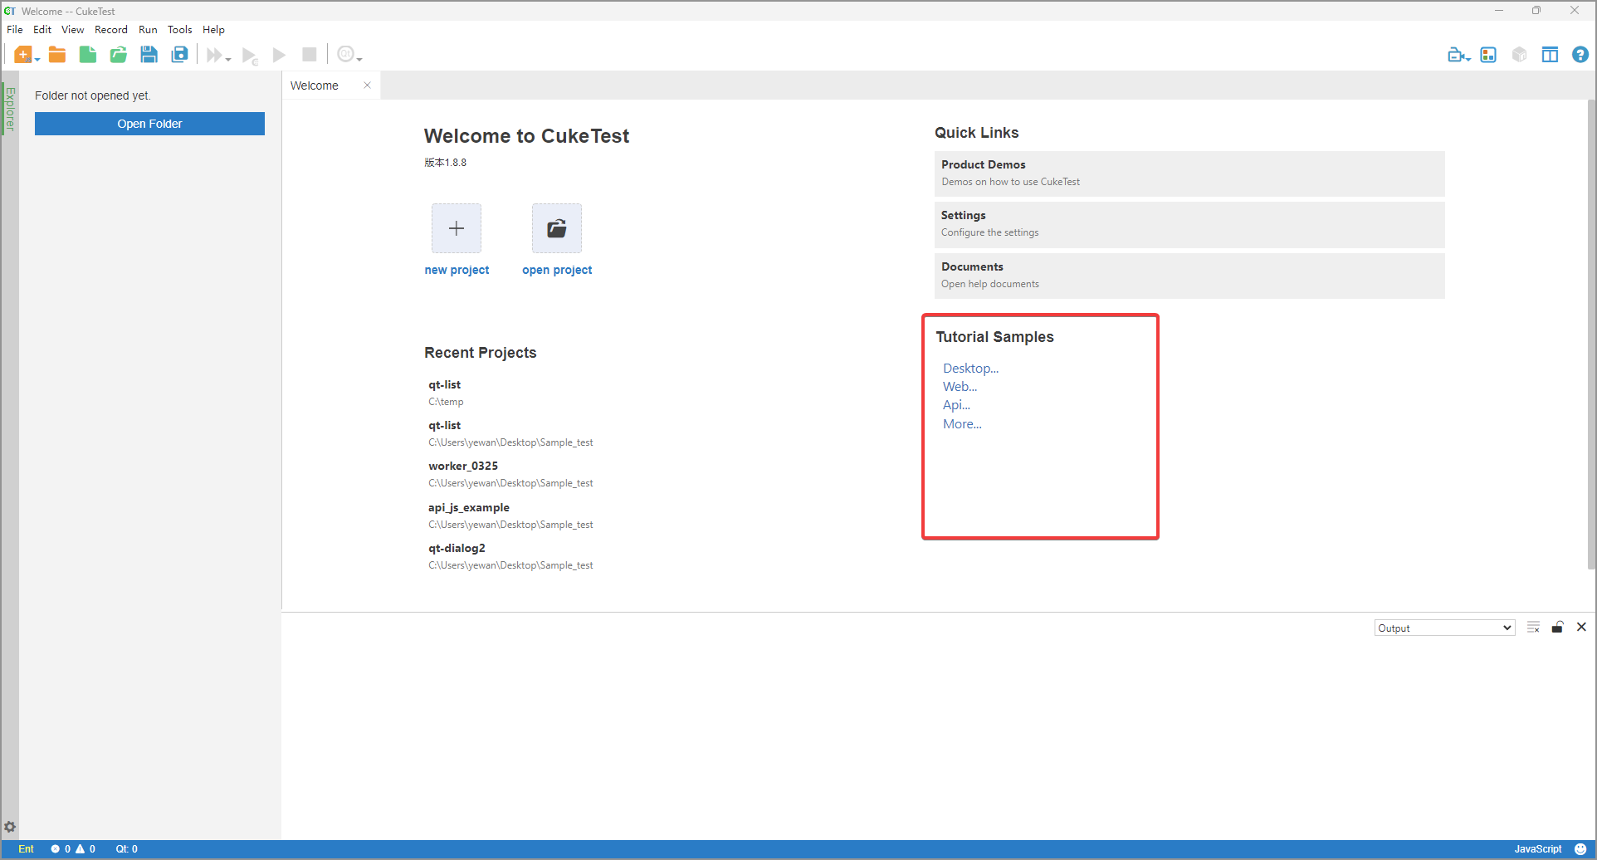Open recent project qt-dialog2
The height and width of the screenshot is (860, 1597).
tap(510, 556)
